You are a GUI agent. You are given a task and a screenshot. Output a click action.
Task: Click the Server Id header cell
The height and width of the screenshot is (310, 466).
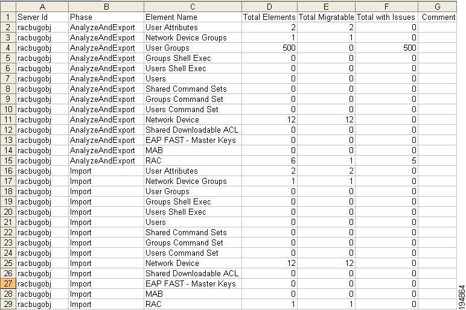(x=42, y=17)
